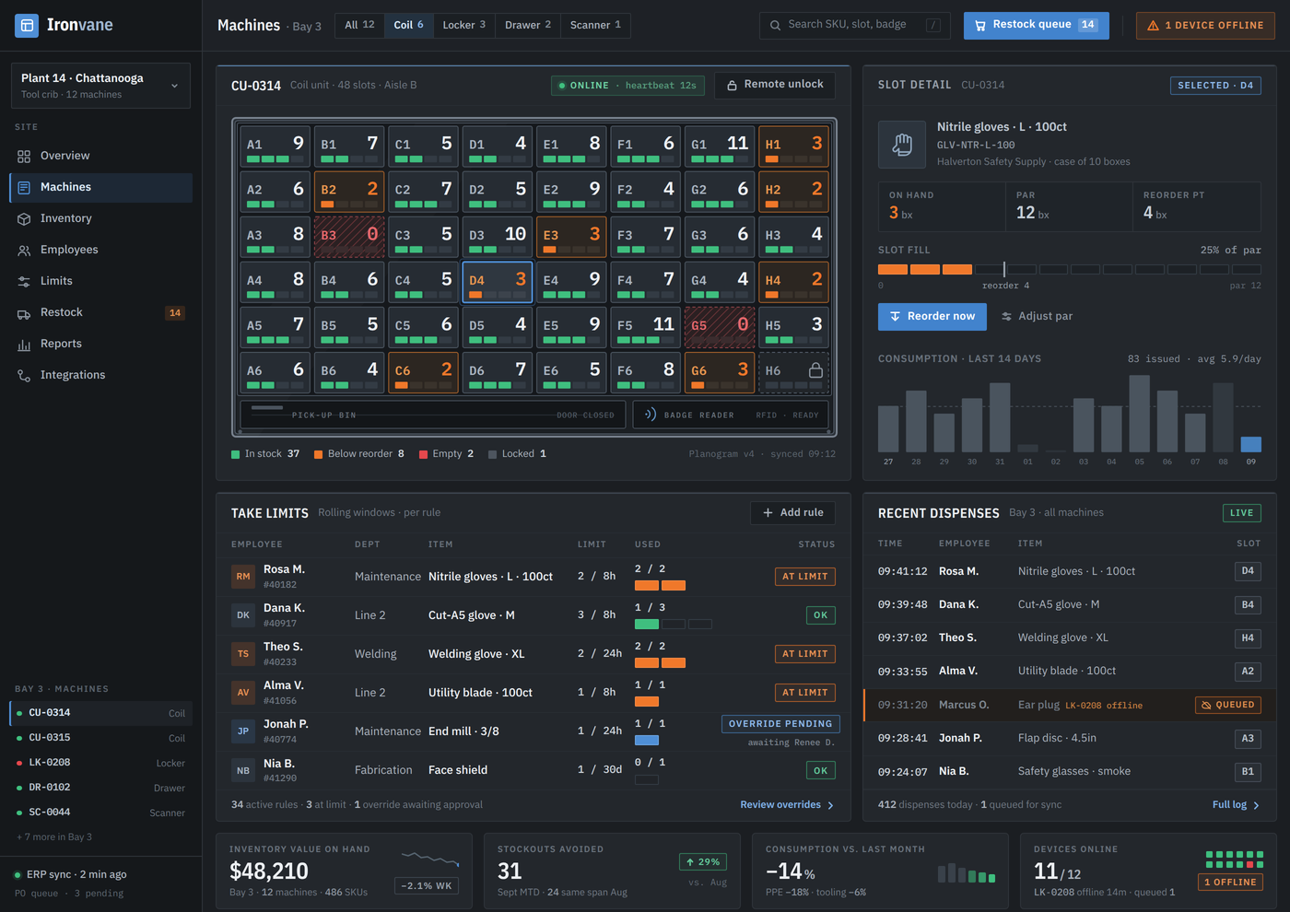Switch to the All 12 tab
The image size is (1290, 912).
tap(359, 25)
